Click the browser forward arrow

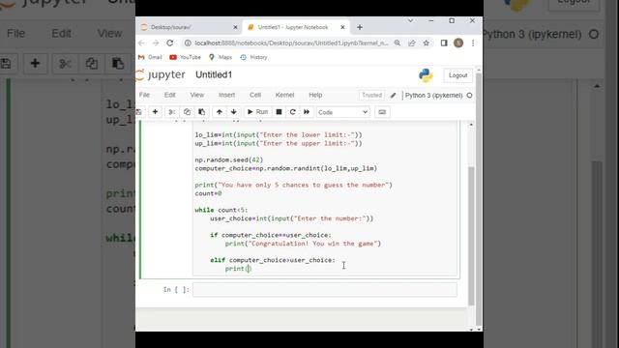(156, 43)
